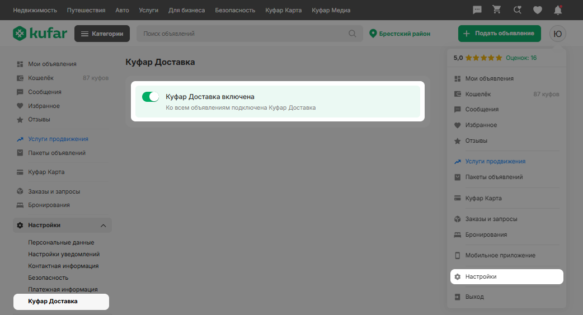This screenshot has height=315, width=583.
Task: Click the gear icon in left sidebar Настройки
Action: [20, 225]
